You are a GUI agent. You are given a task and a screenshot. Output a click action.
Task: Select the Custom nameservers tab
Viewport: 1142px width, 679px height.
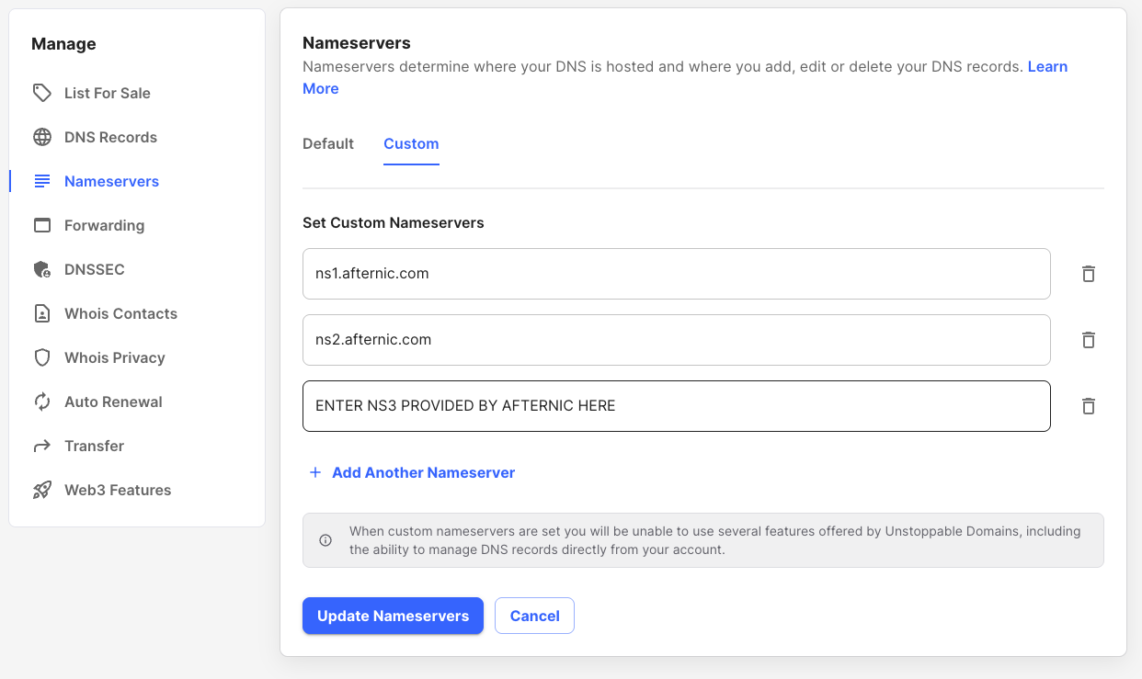coord(411,143)
